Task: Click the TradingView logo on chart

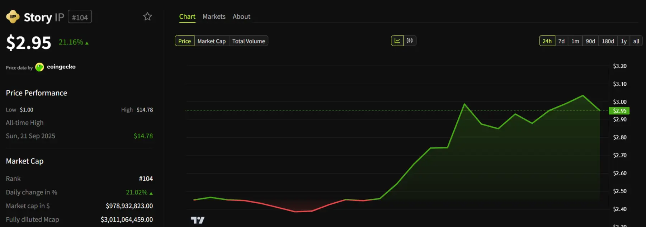Action: click(198, 220)
